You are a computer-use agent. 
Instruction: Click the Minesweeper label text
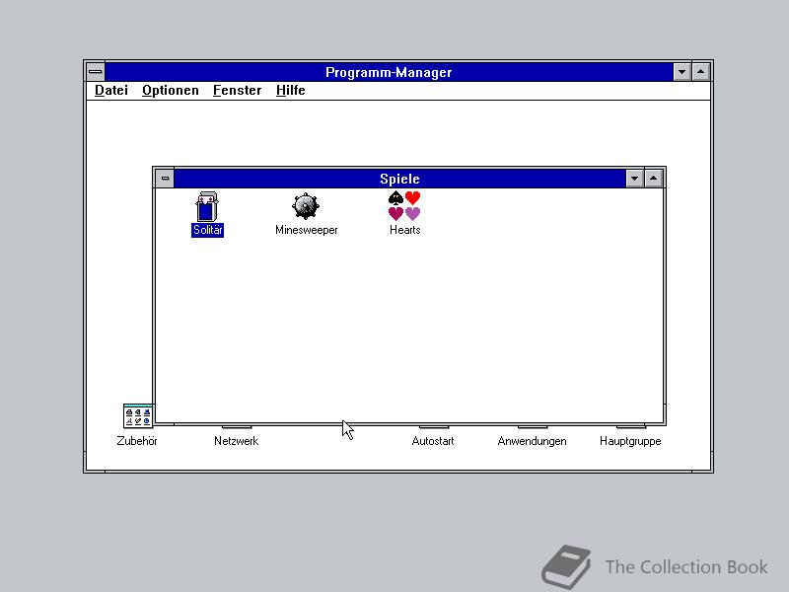coord(306,230)
